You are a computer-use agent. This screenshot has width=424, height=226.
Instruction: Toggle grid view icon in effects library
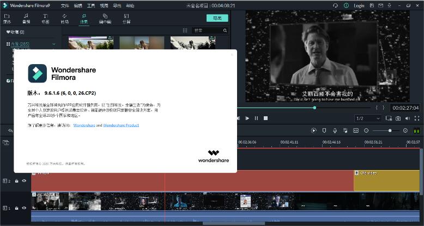click(185, 30)
